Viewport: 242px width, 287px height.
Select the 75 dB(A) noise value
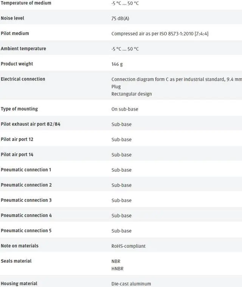click(x=120, y=19)
